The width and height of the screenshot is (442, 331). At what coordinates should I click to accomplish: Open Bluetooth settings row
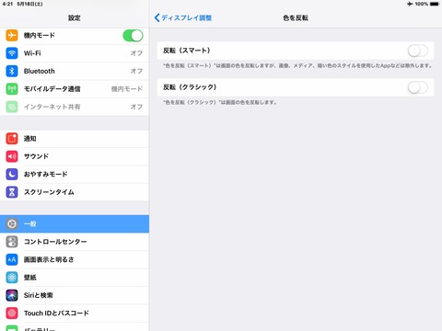[75, 71]
